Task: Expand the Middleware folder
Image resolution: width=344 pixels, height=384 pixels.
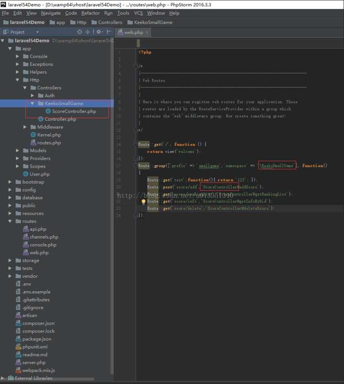Action: 25,127
